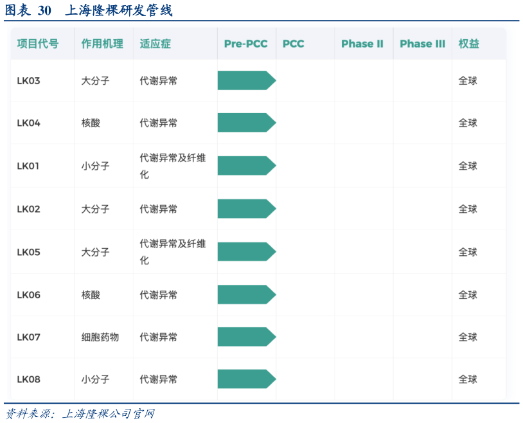This screenshot has width=523, height=423.
Task: Select the LK05 Pre-PCC progress arrow
Action: pyautogui.click(x=247, y=252)
